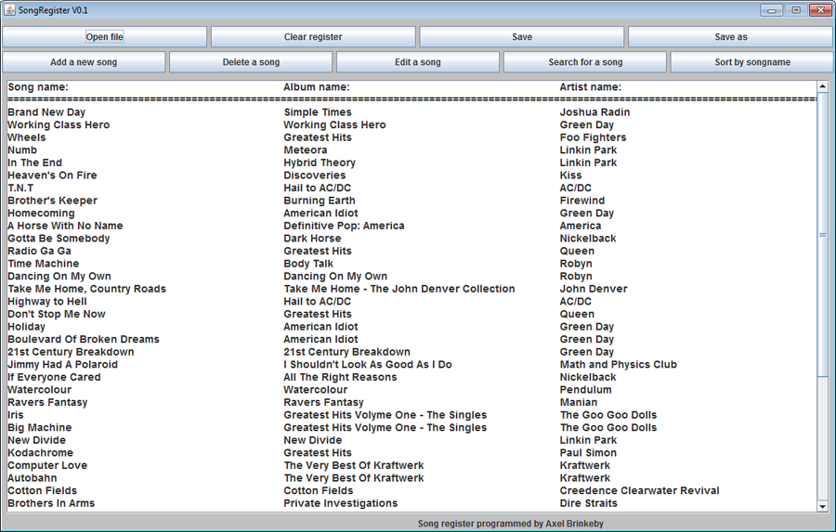This screenshot has width=836, height=532.
Task: Click the scrollbar up arrow
Action: click(x=822, y=85)
